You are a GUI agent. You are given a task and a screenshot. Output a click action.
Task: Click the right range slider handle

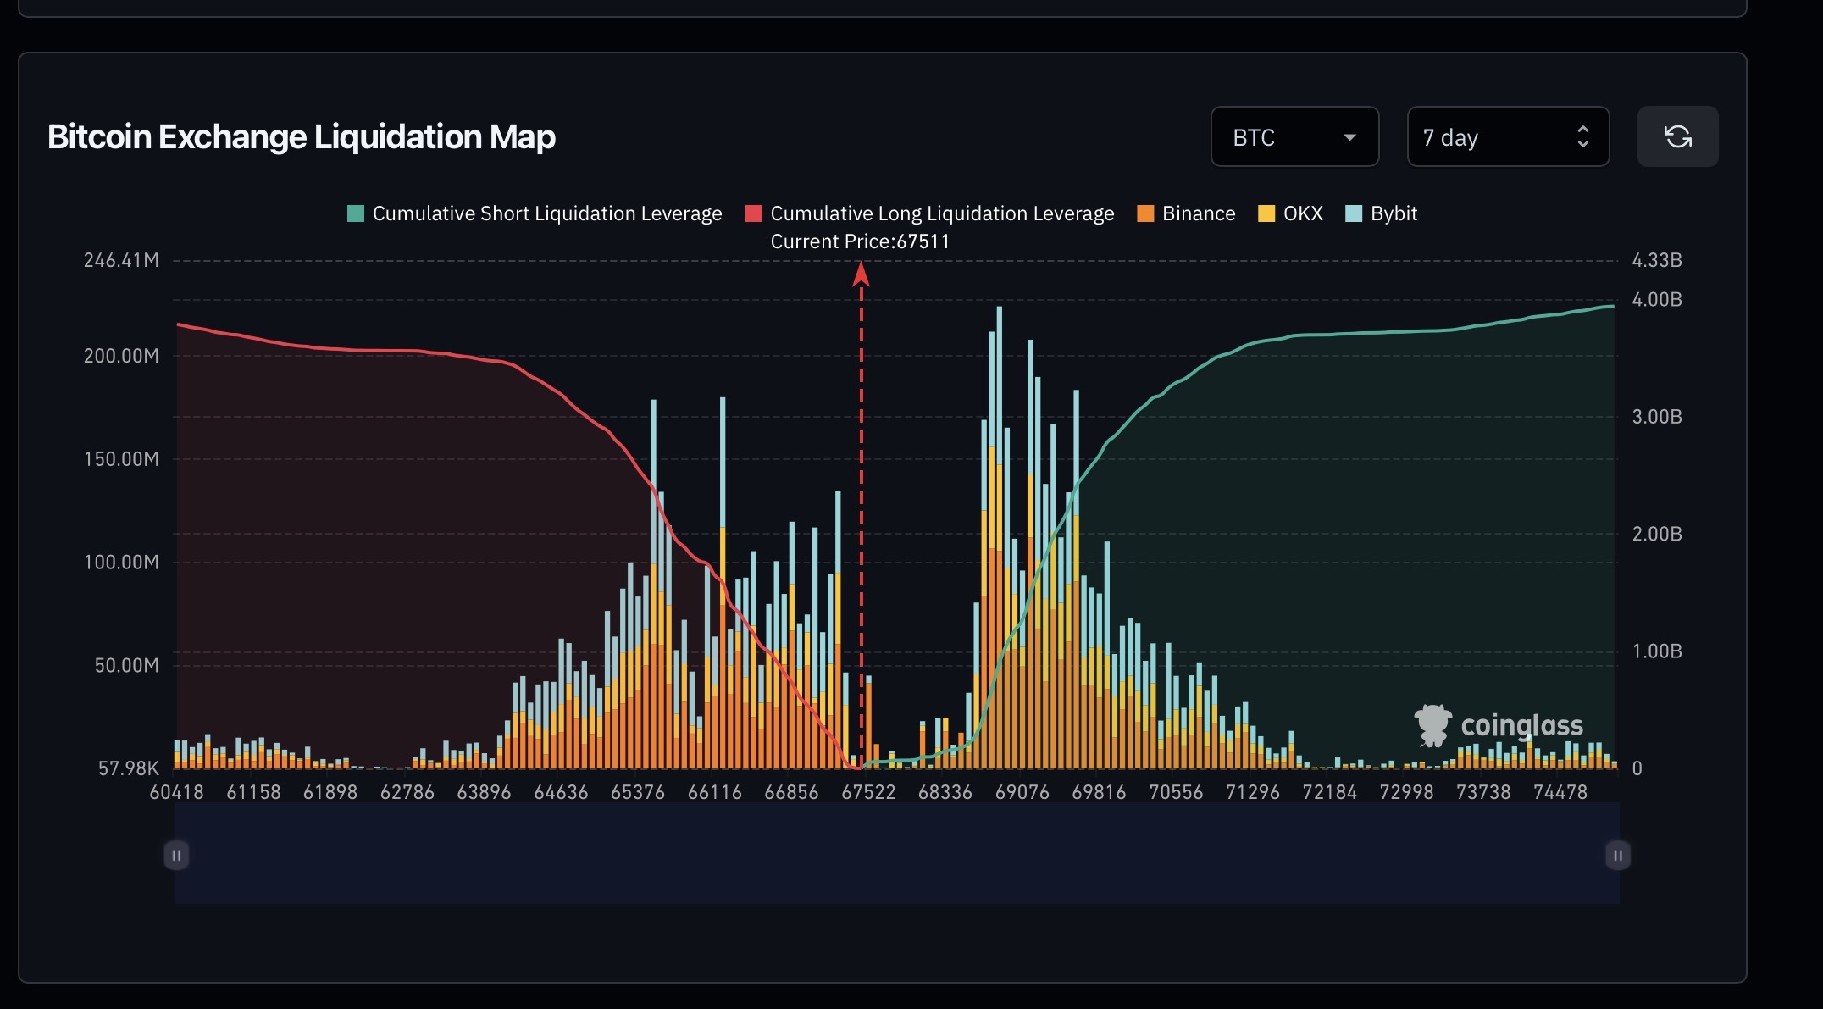[1617, 855]
